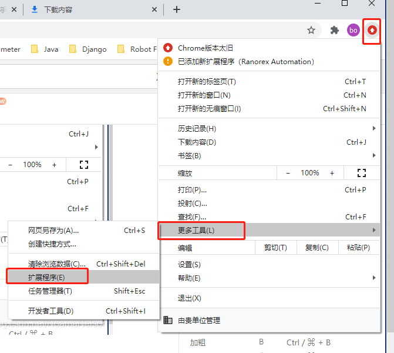Expand the 历史记录(H) submenu
This screenshot has width=394, height=353.
point(269,129)
